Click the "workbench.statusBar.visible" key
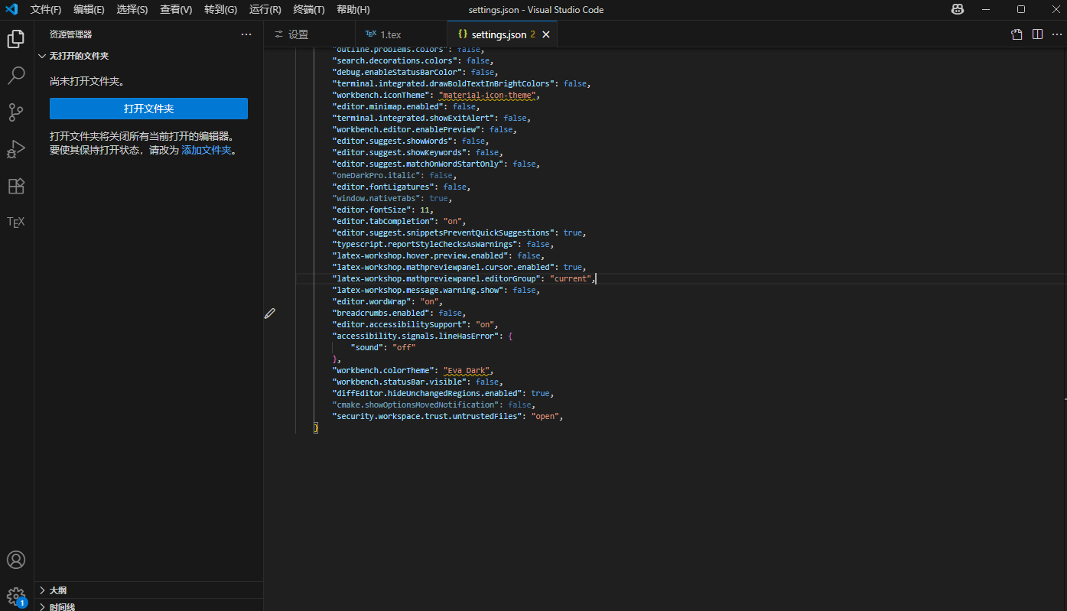The height and width of the screenshot is (611, 1067). coord(399,382)
